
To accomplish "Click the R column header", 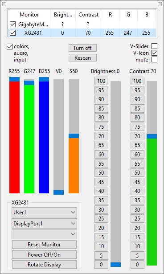I will [x=110, y=15].
